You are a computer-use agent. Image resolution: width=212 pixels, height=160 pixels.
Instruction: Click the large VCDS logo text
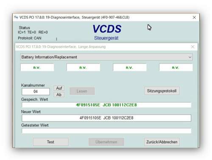(107, 29)
